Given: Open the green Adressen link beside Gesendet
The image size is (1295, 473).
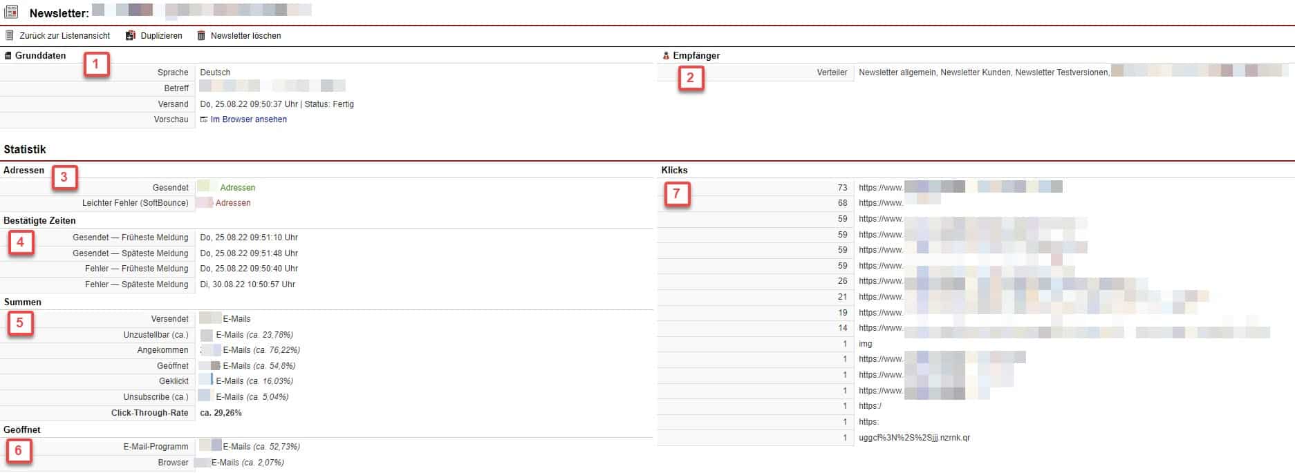Looking at the screenshot, I should coord(237,188).
